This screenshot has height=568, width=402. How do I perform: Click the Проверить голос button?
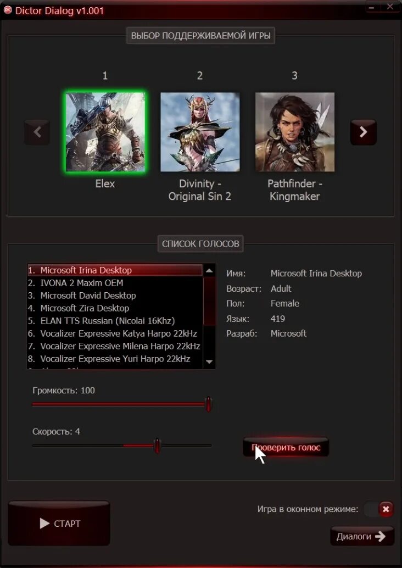click(x=286, y=447)
